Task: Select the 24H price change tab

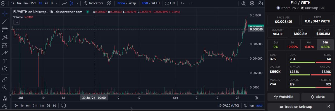Action: tap(325, 44)
